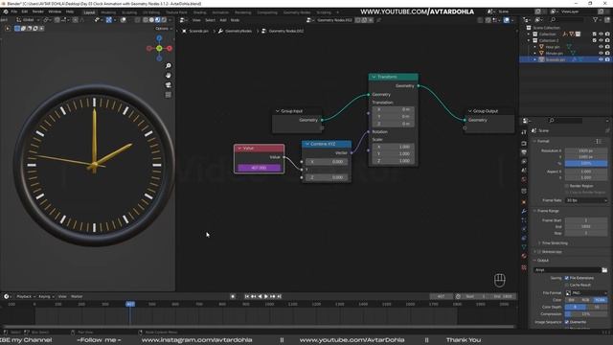
Task: Click the purple Value node field
Action: [260, 168]
